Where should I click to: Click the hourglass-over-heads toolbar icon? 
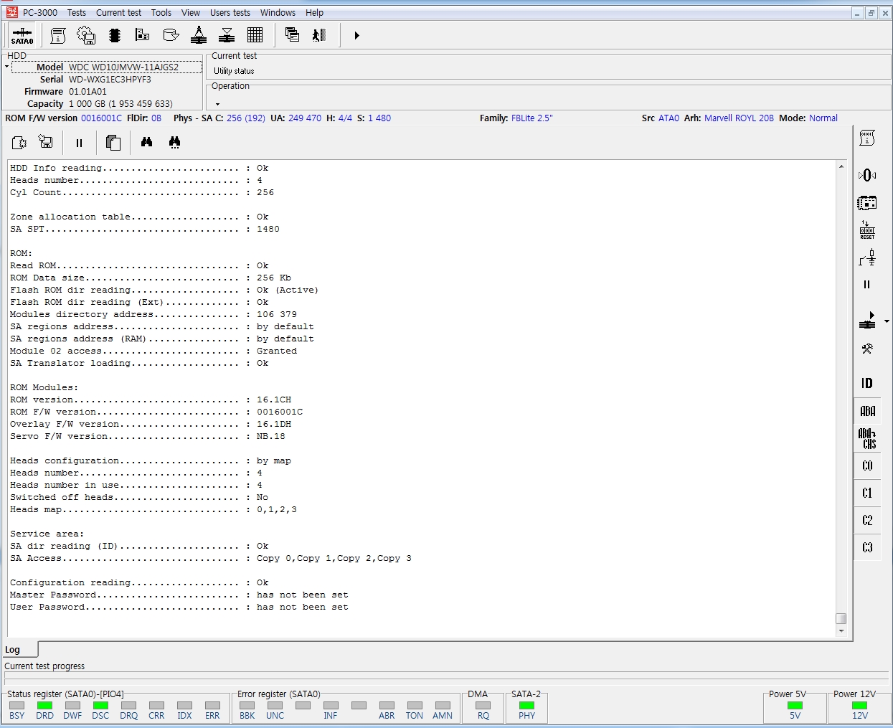pyautogui.click(x=227, y=35)
